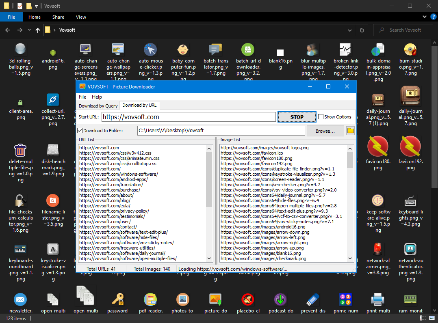Viewport: 438px width, 323px height.
Task: Click the yellow folder icon beside Browse
Action: tap(350, 130)
